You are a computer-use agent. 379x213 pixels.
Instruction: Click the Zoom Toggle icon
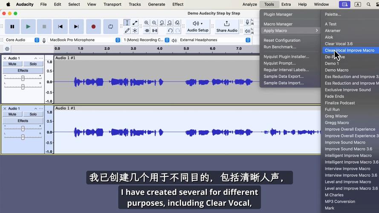[x=177, y=23]
